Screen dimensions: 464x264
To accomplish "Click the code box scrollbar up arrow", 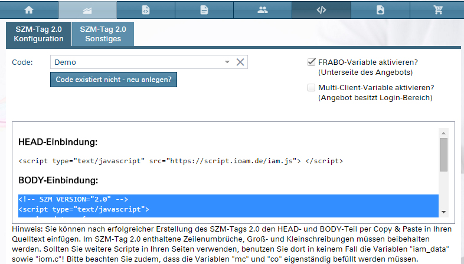I will click(x=443, y=133).
